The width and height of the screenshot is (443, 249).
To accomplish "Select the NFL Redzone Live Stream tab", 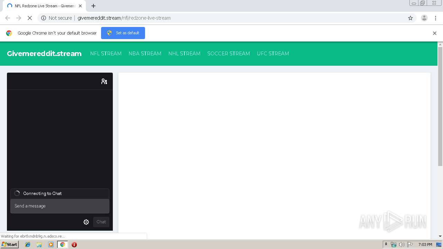I will coord(44,6).
